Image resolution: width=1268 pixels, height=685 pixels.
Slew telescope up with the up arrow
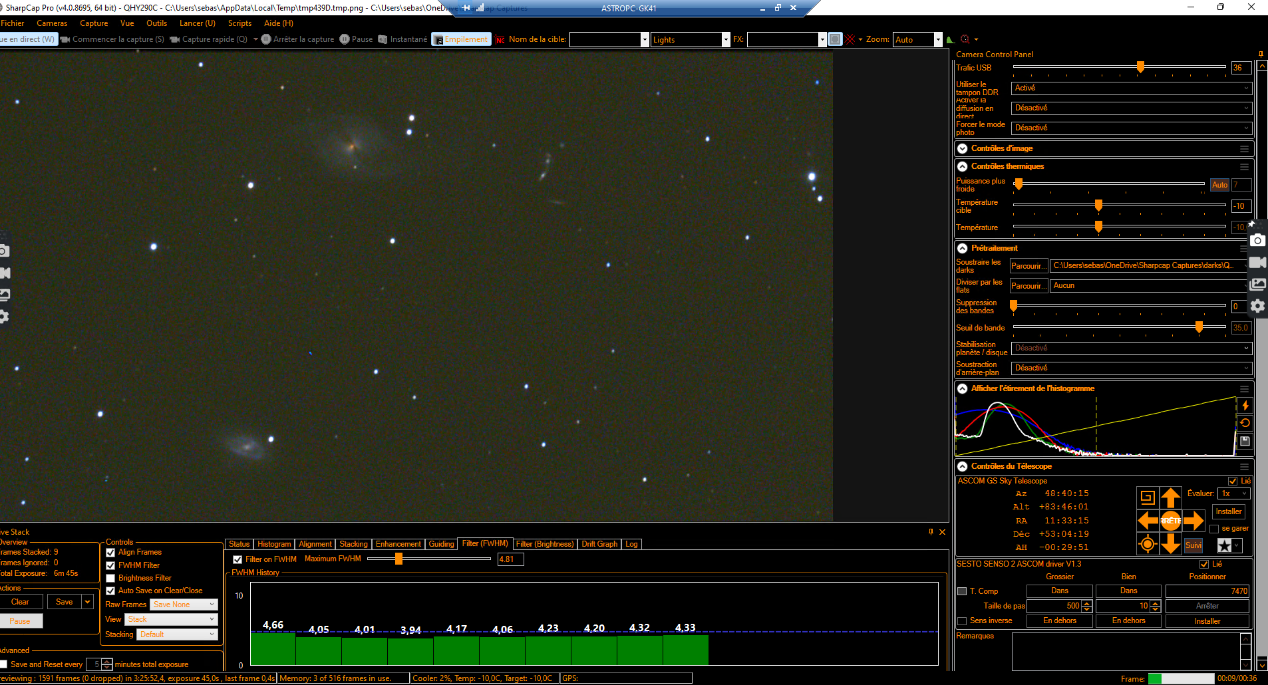point(1171,497)
